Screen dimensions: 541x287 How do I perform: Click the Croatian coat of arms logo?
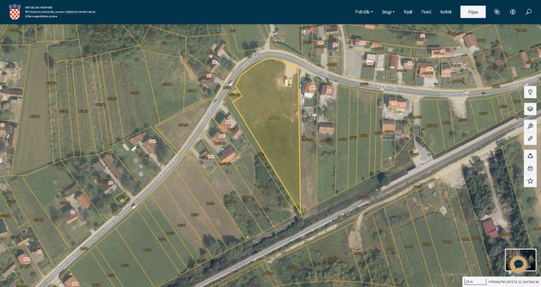click(x=15, y=12)
